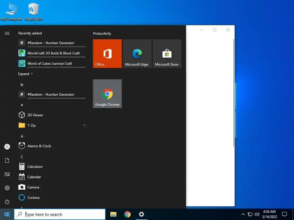The height and width of the screenshot is (220, 294).
Task: Expand the 7-Zip folder
Action: pos(52,125)
